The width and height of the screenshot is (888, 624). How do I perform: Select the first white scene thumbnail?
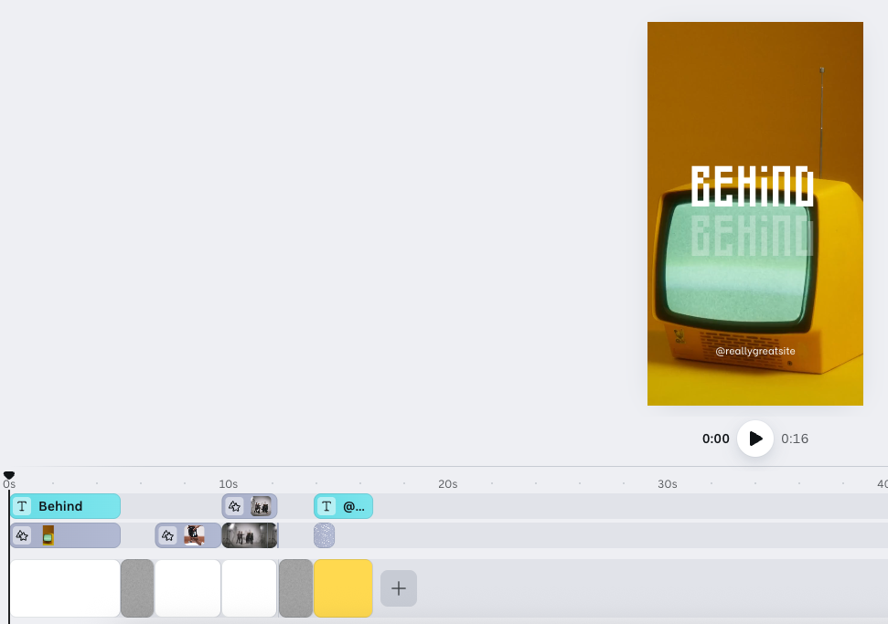(x=65, y=587)
